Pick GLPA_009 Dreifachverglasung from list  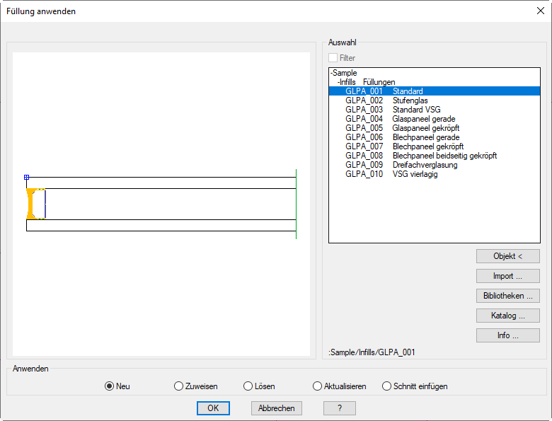401,165
